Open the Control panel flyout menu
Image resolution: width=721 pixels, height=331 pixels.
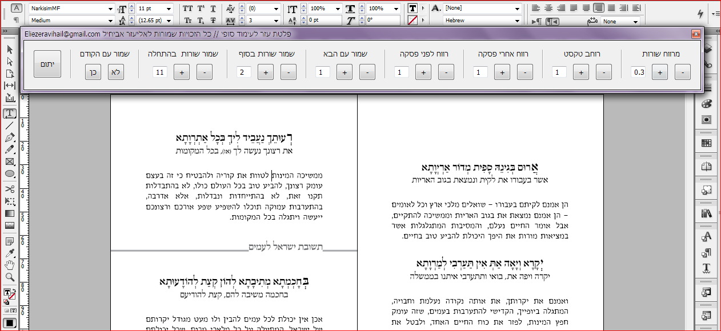click(x=716, y=14)
